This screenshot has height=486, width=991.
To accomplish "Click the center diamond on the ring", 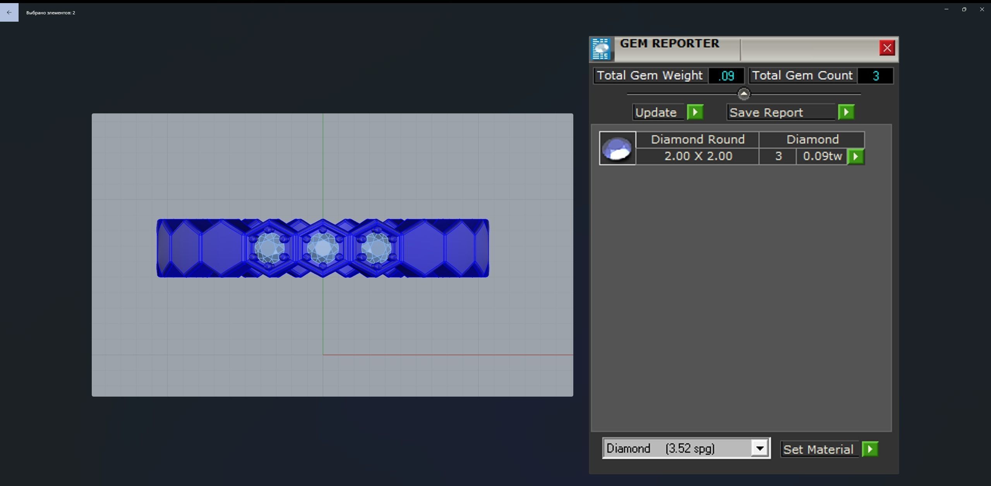I will point(323,248).
